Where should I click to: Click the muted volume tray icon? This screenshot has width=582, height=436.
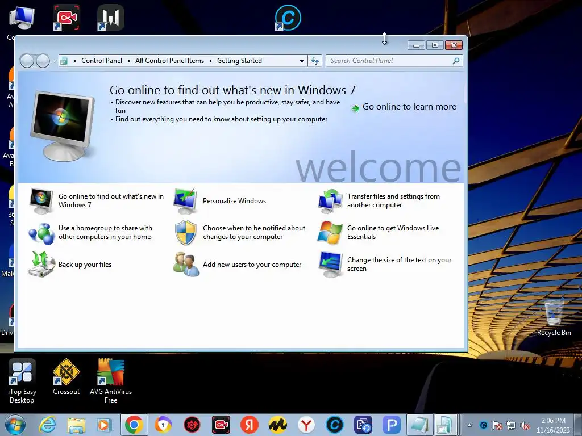click(x=525, y=425)
